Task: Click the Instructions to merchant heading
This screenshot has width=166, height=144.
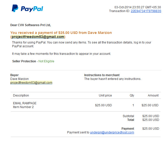Action: (102, 75)
